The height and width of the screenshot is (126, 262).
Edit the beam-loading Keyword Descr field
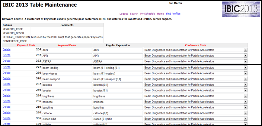point(67,68)
